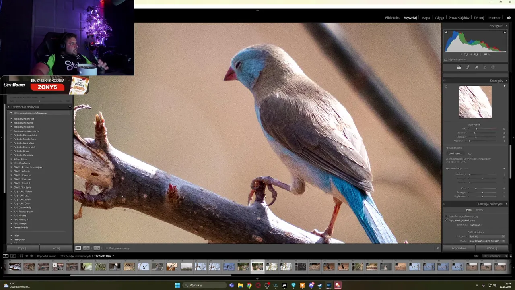Expand the Adaptacyjne: Portret preset group

[11, 119]
